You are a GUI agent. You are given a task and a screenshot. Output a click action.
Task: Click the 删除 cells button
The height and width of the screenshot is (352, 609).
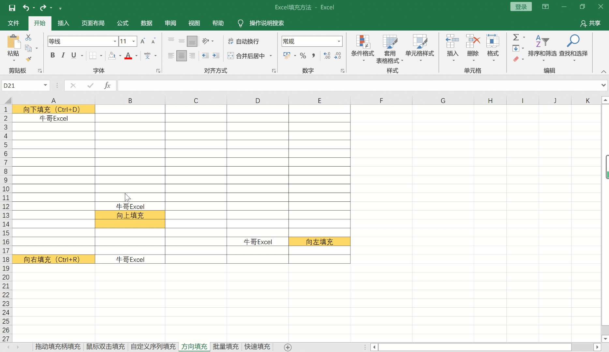473,48
